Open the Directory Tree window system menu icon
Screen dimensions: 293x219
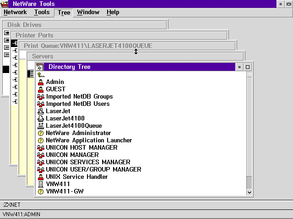click(39, 67)
